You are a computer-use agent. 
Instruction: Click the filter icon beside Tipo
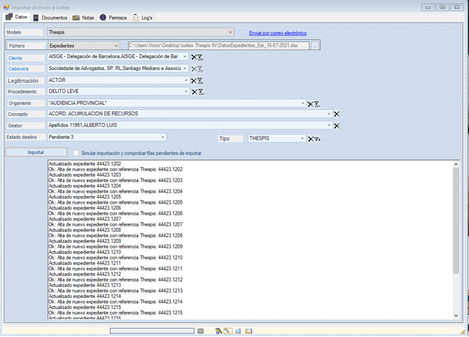tap(317, 139)
